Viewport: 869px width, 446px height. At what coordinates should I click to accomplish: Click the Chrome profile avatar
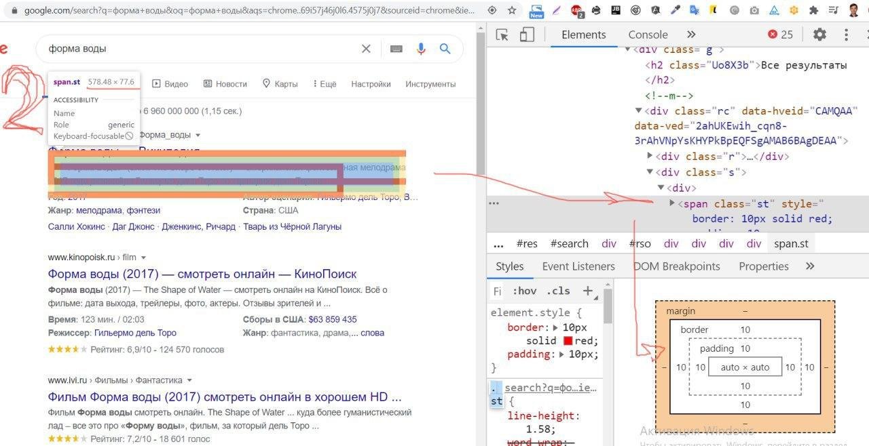pyautogui.click(x=853, y=11)
